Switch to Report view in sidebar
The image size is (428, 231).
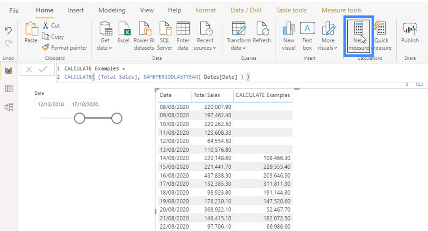9,70
